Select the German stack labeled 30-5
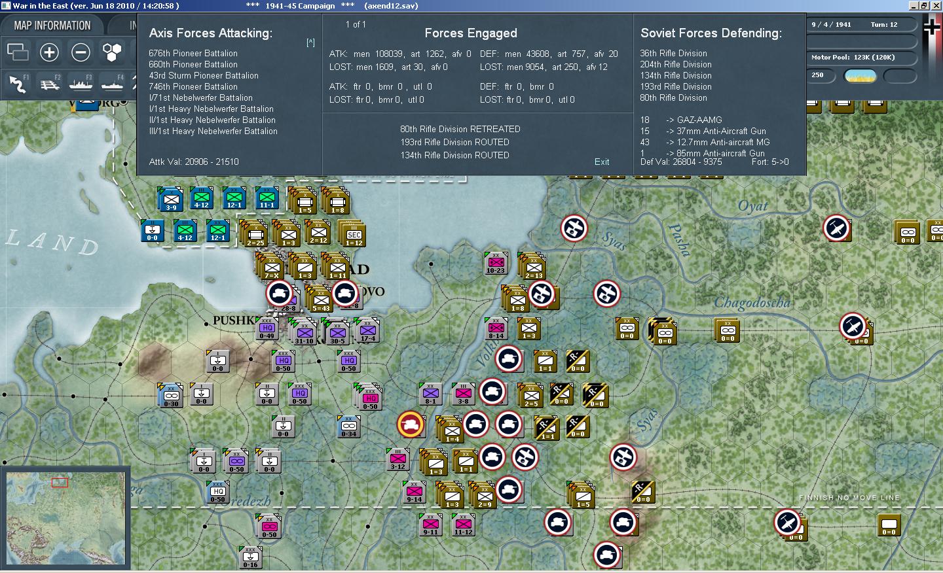 coord(337,332)
